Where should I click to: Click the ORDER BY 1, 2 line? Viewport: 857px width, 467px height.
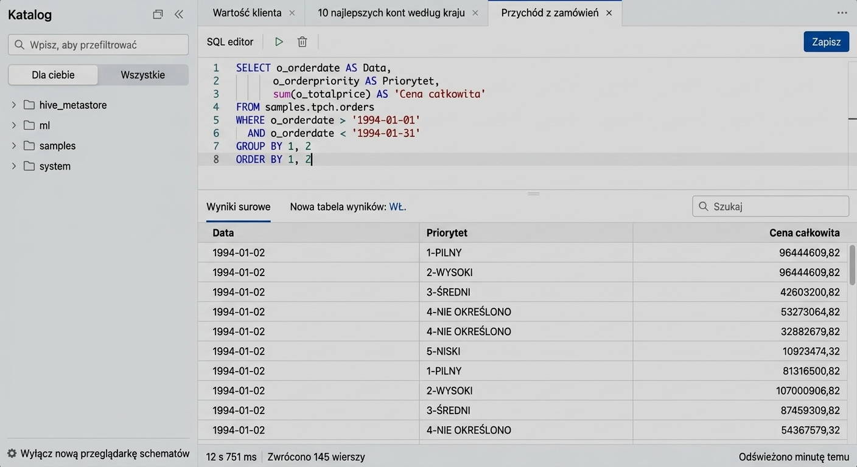tap(273, 159)
